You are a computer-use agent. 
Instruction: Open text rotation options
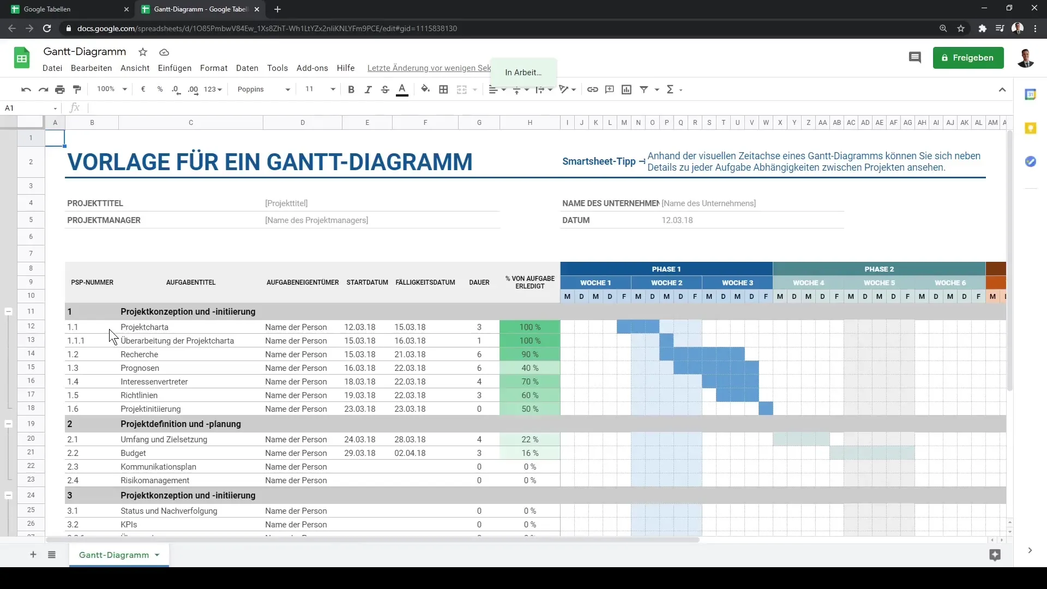pos(568,89)
